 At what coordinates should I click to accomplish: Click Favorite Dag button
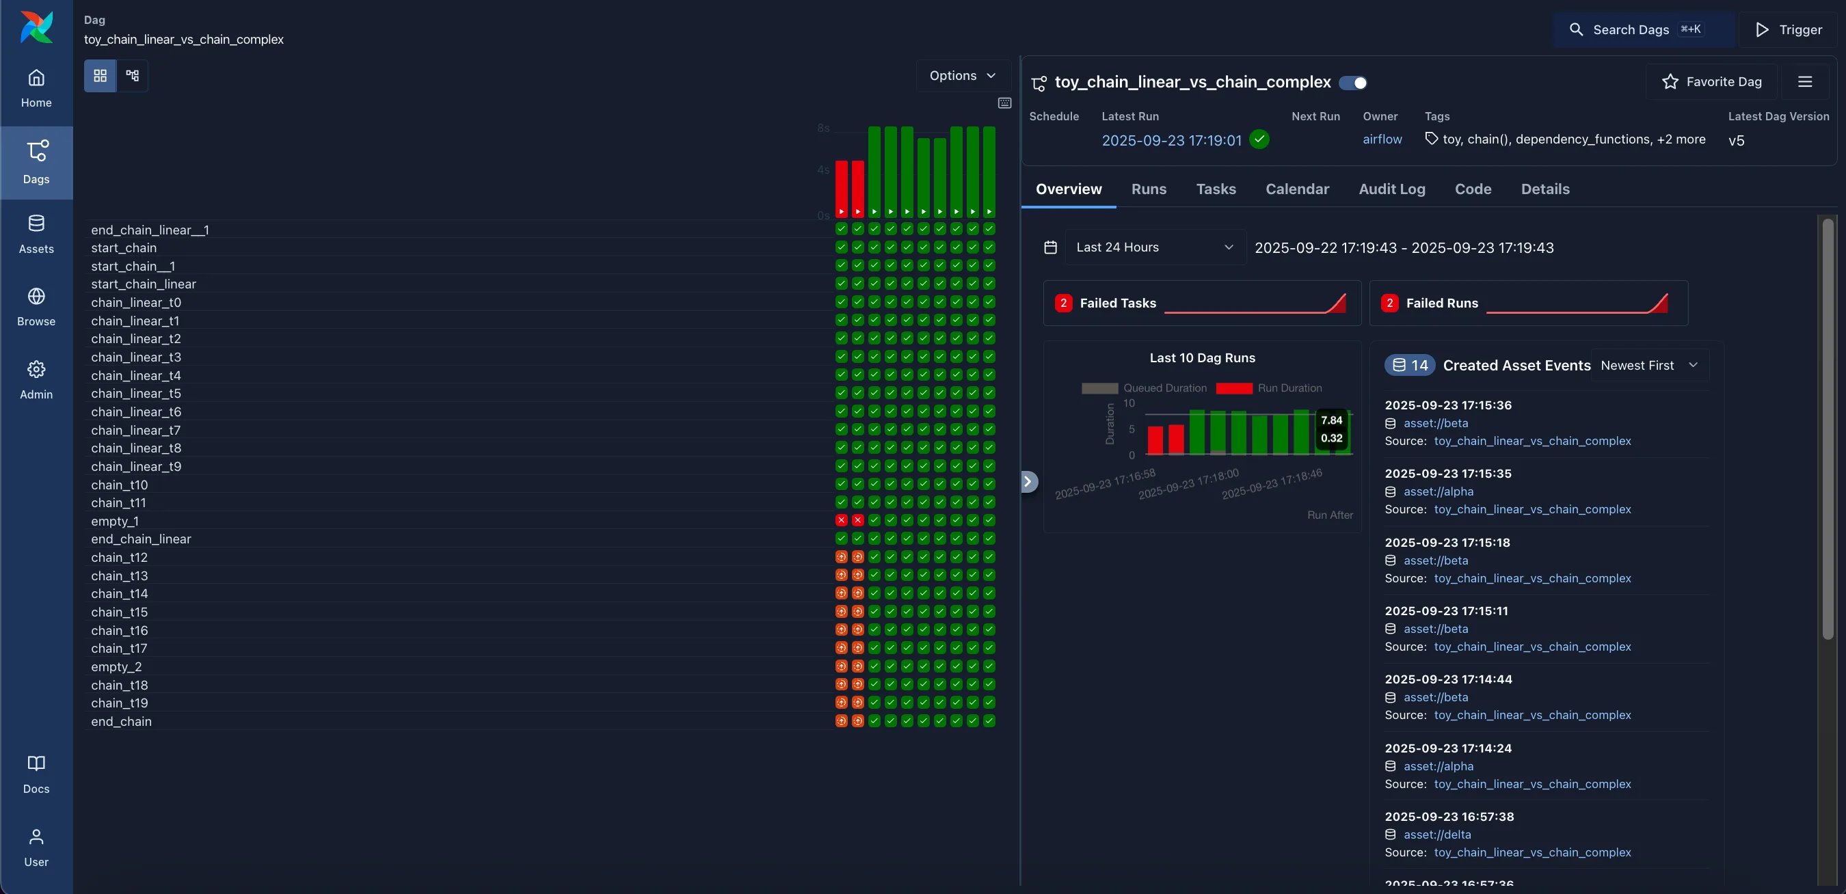(x=1711, y=81)
